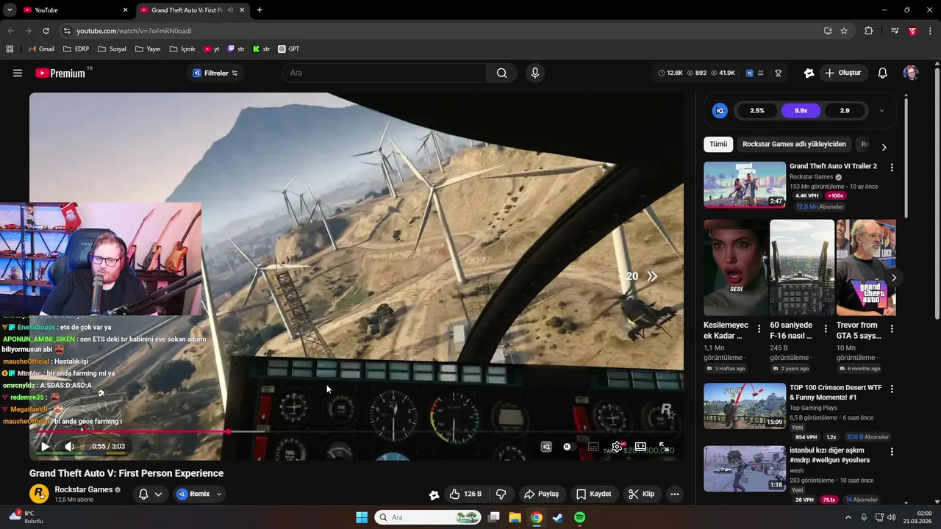This screenshot has height=529, width=941.
Task: Open Trevor from GTA 5 short thumbnail
Action: [x=866, y=267]
